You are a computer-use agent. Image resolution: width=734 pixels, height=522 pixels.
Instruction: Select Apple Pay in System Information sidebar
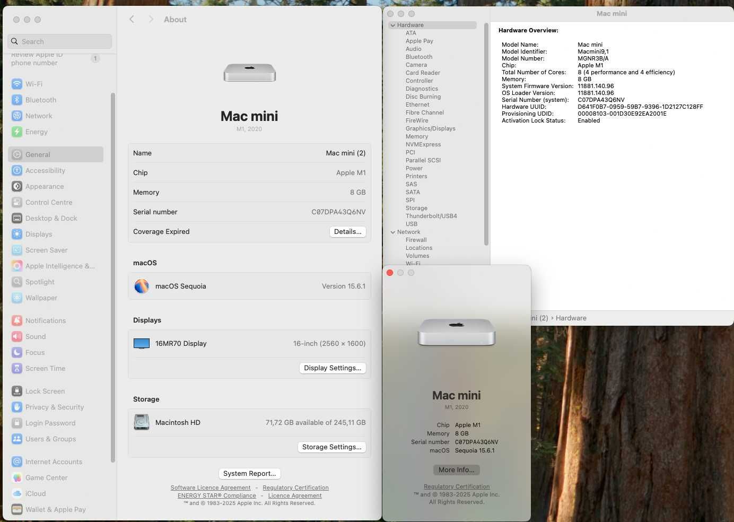click(x=420, y=41)
